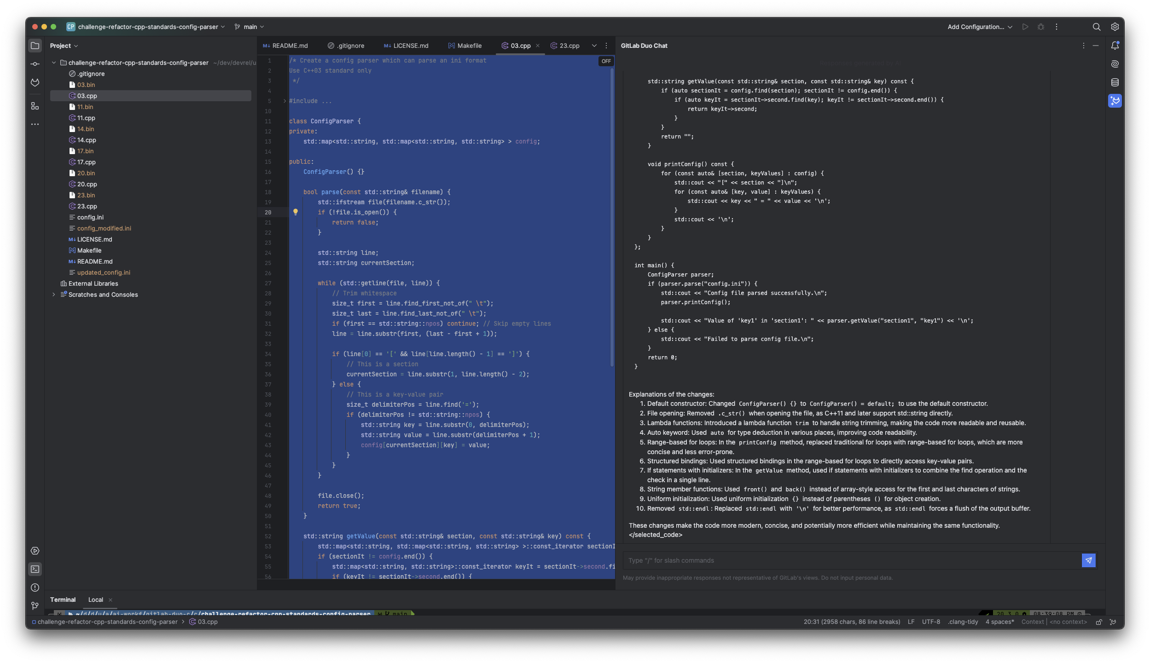Viewport: 1150px width, 663px height.
Task: Click the chat input field
Action: 852,560
